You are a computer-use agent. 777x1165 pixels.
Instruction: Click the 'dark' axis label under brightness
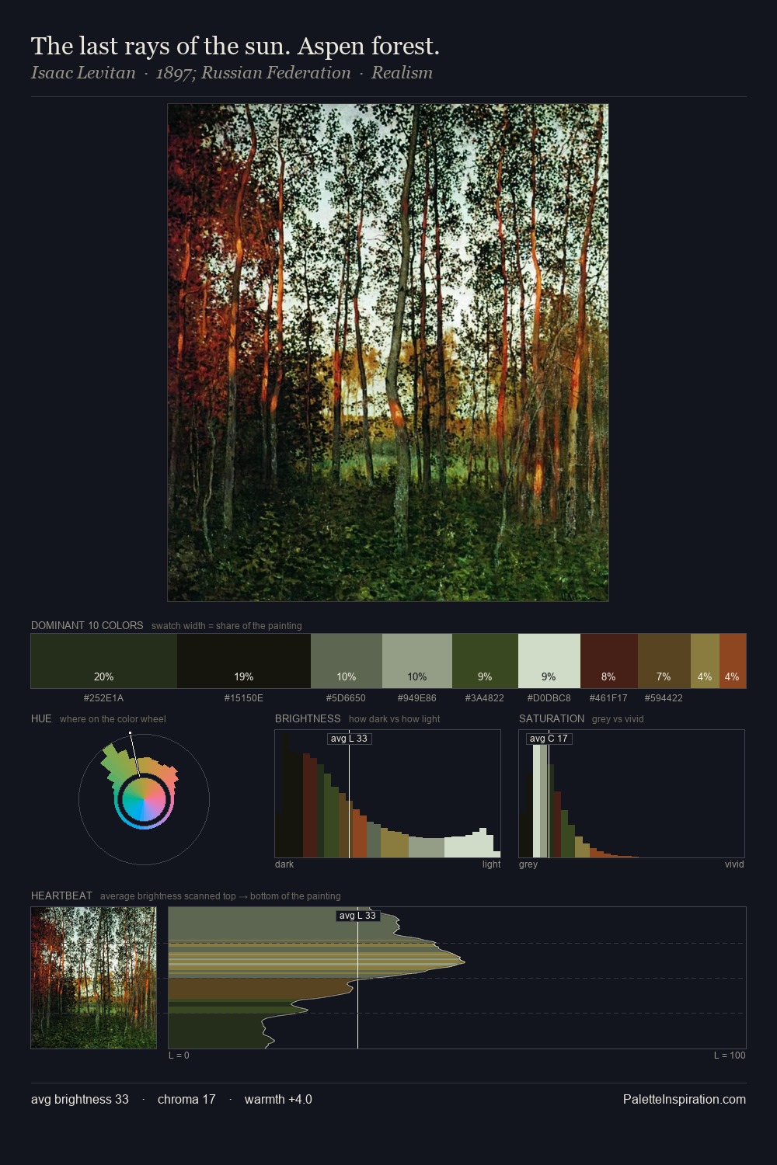click(x=284, y=864)
